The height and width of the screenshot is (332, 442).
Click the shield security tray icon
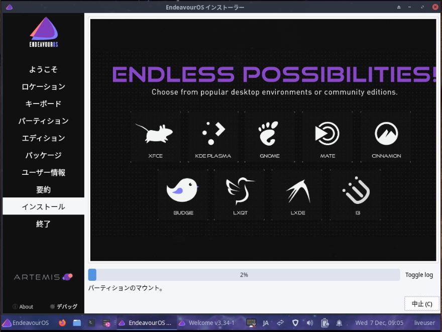click(x=295, y=322)
